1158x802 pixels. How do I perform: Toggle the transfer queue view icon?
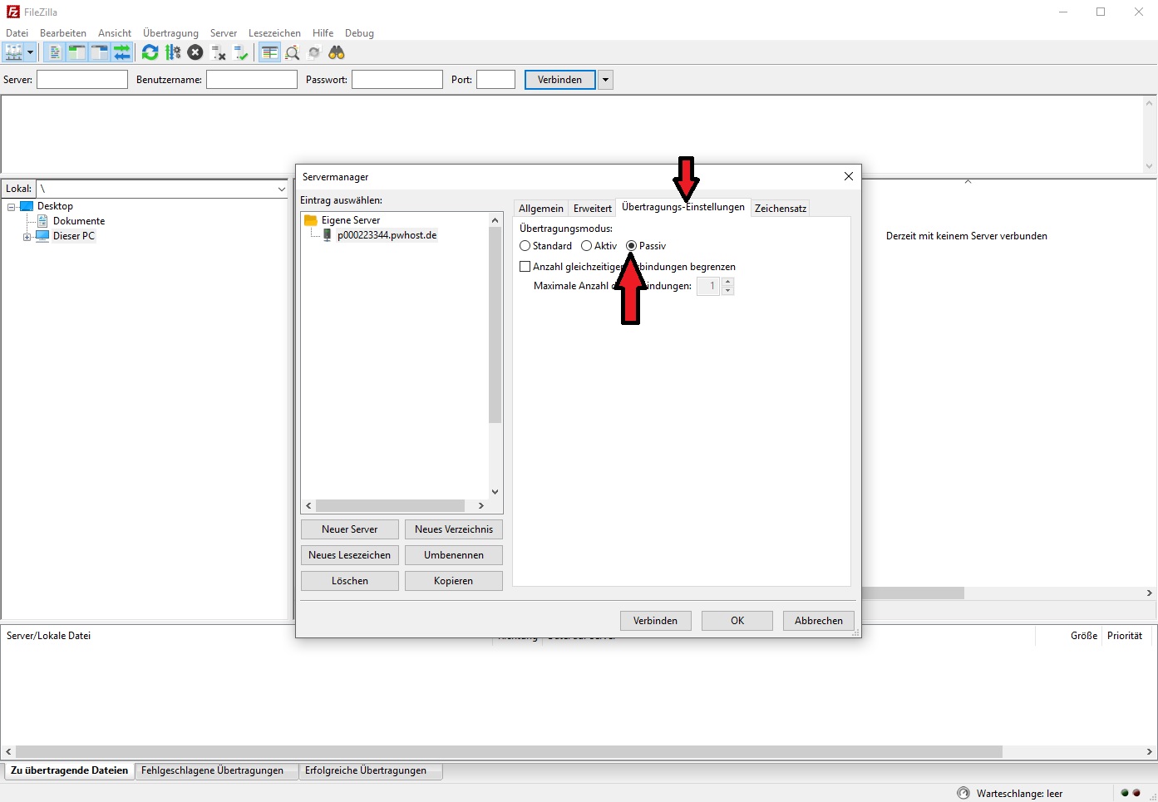pyautogui.click(x=122, y=52)
